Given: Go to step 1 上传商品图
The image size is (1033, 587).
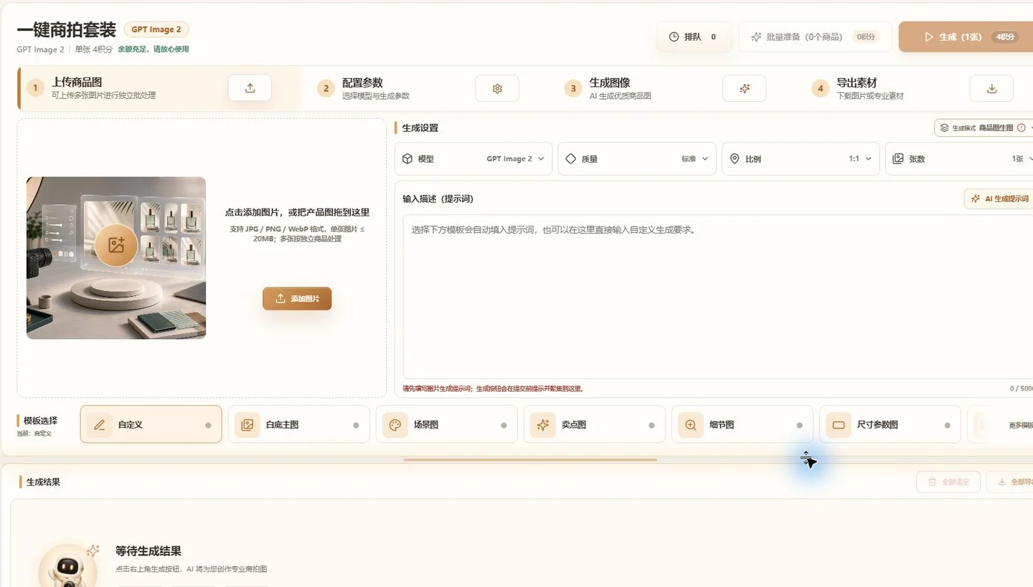Looking at the screenshot, I should pyautogui.click(x=159, y=88).
